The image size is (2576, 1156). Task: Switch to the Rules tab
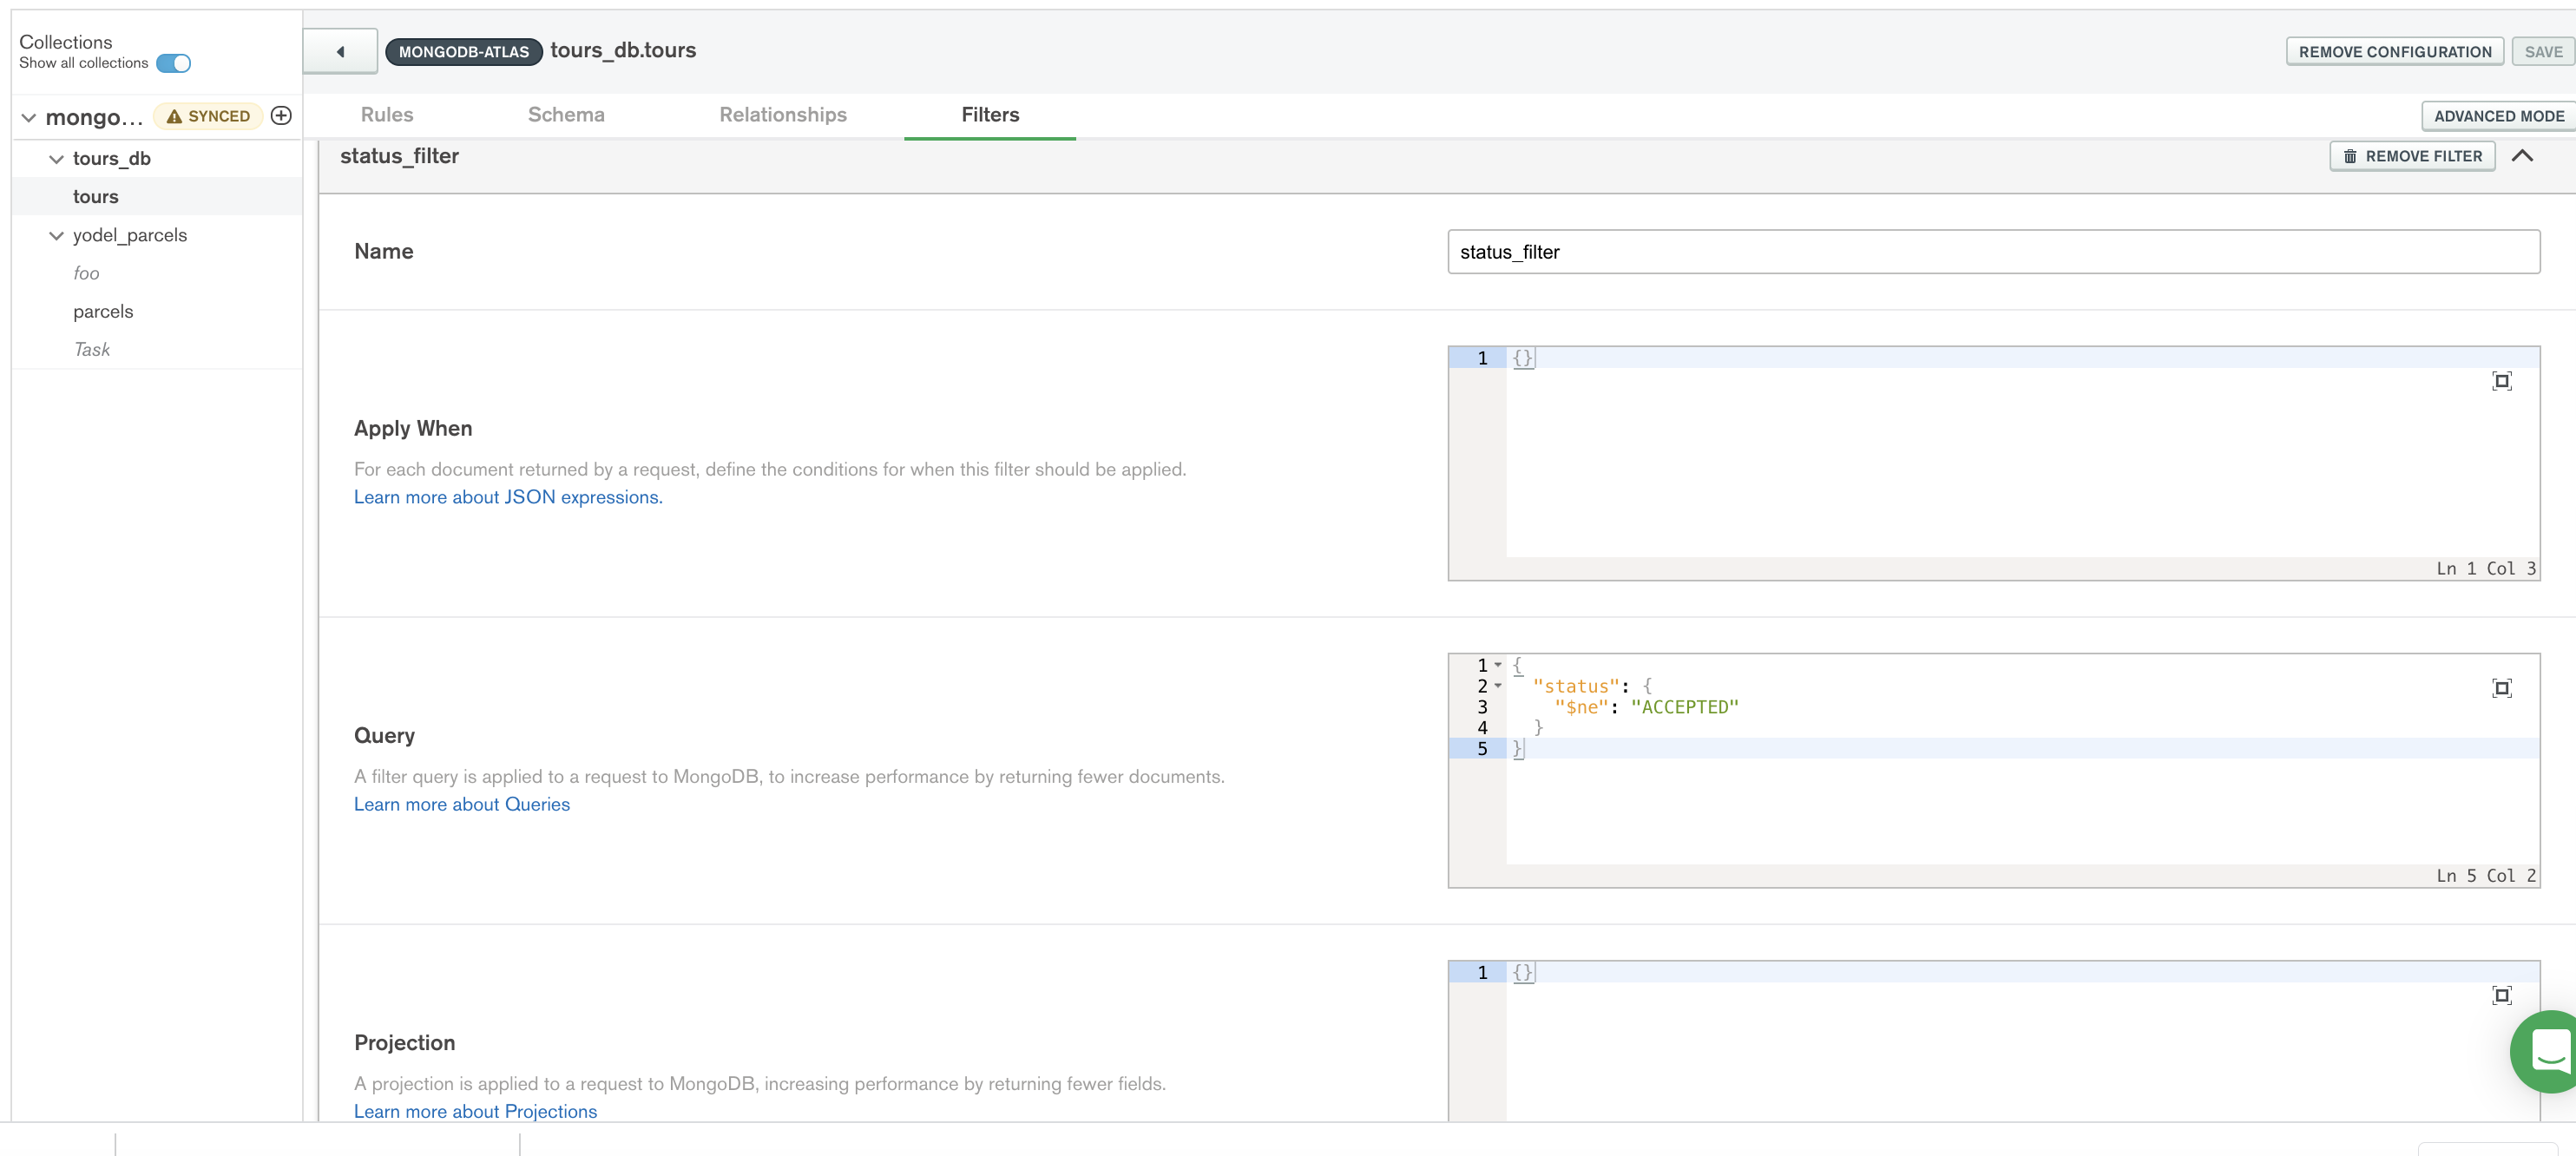click(x=387, y=115)
